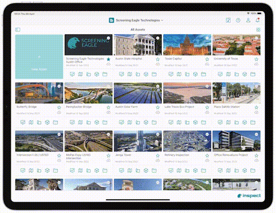The height and width of the screenshot is (213, 276).
Task: Open floor plan icon for Refinery Inspection
Action: pos(187,170)
